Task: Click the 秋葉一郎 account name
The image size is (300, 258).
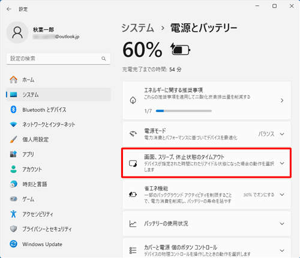Action: coord(43,30)
